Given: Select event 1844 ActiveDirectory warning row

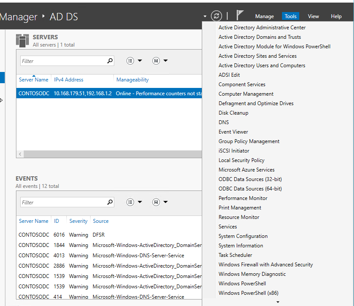Looking at the screenshot, I should click(109, 245).
